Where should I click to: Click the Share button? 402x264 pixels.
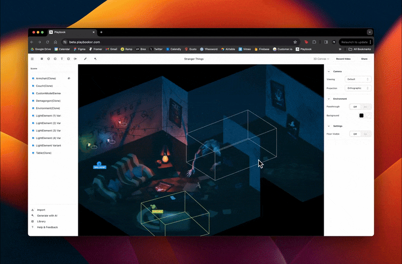[364, 59]
